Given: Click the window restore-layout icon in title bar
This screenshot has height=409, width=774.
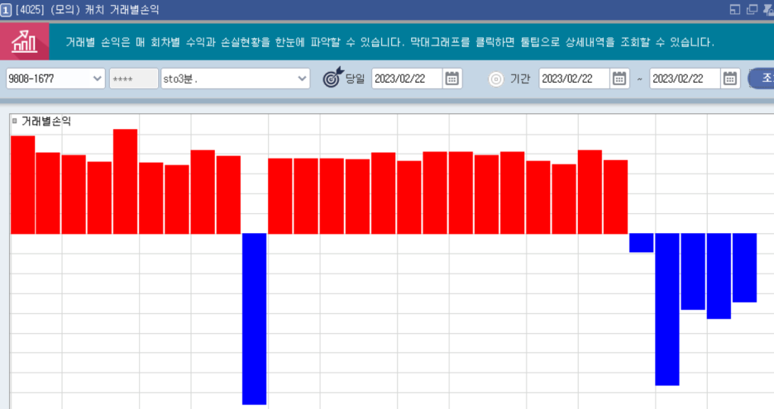Looking at the screenshot, I should [x=734, y=10].
